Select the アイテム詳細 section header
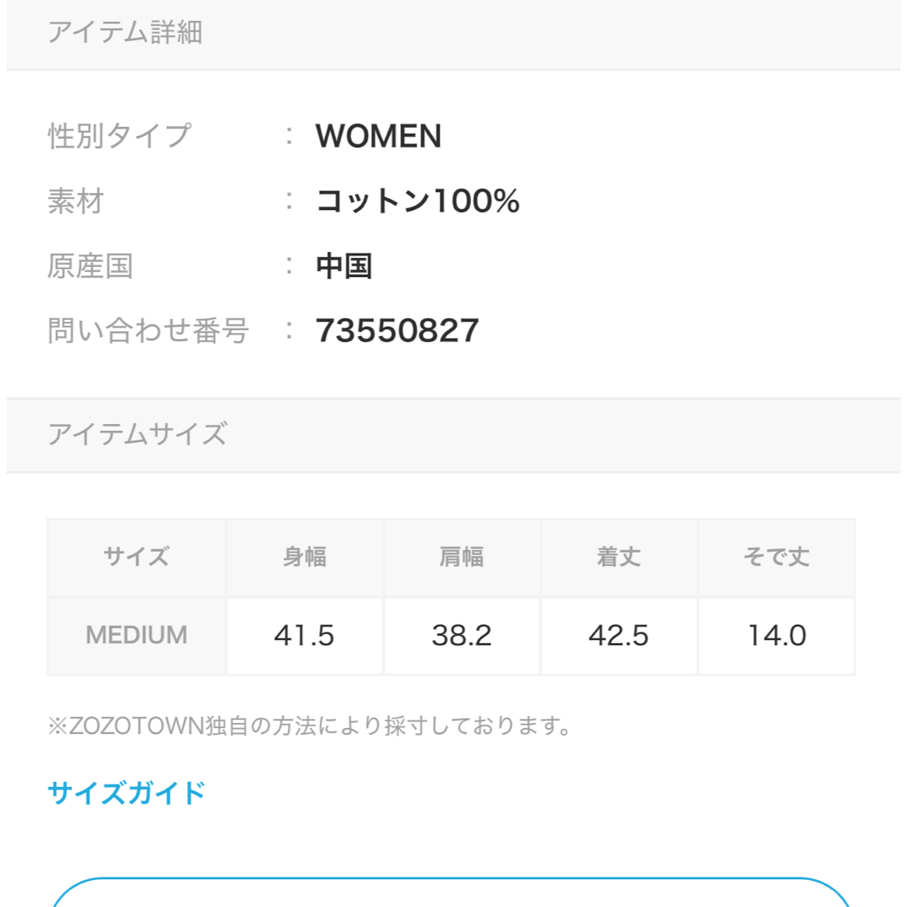The height and width of the screenshot is (907, 907). [x=453, y=34]
